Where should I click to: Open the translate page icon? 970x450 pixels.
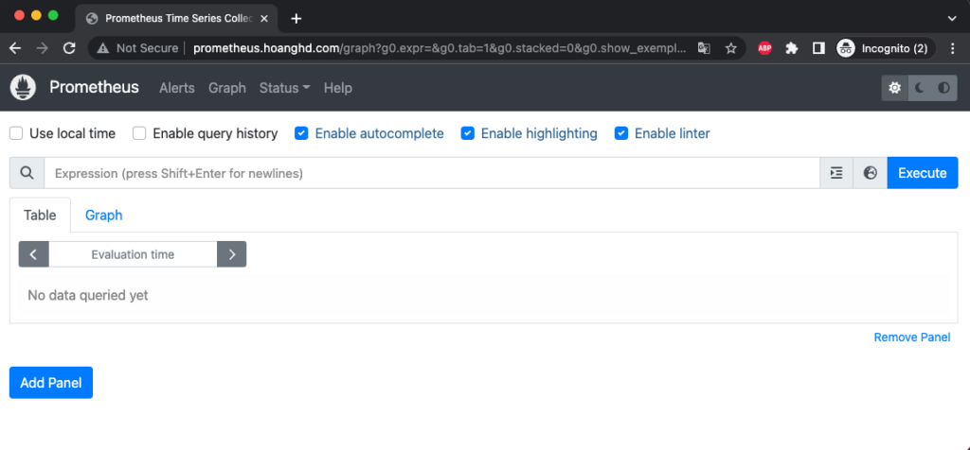[704, 48]
